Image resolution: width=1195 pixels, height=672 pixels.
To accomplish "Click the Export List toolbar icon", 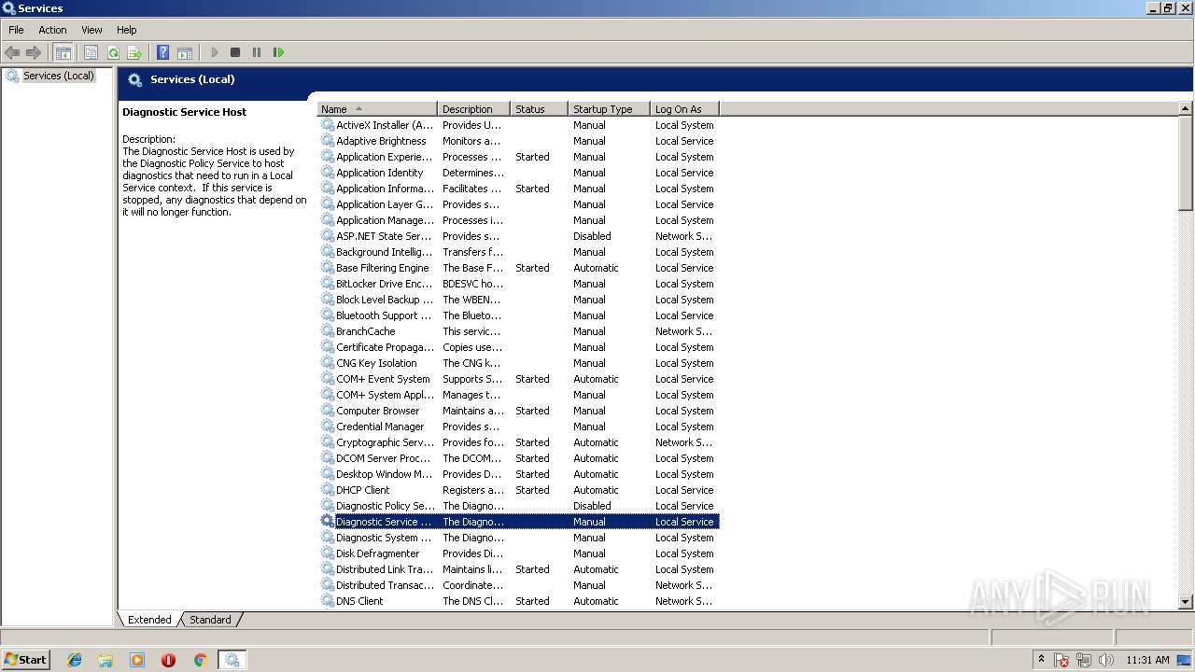I will pyautogui.click(x=134, y=53).
